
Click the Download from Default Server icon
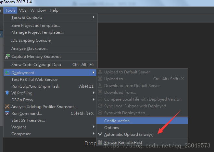point(100,85)
